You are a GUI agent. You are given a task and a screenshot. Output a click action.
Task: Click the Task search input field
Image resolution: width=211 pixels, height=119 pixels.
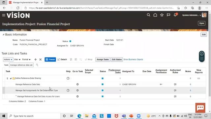(21, 65)
